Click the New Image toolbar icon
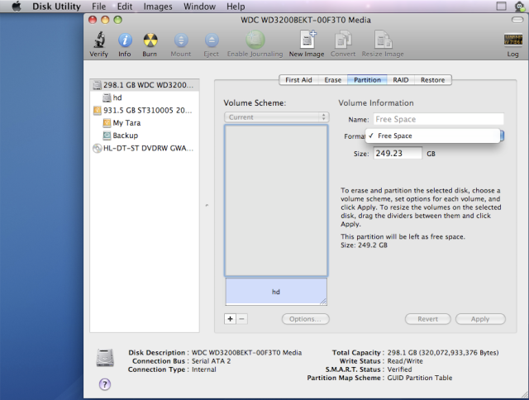529x400 pixels. (307, 40)
